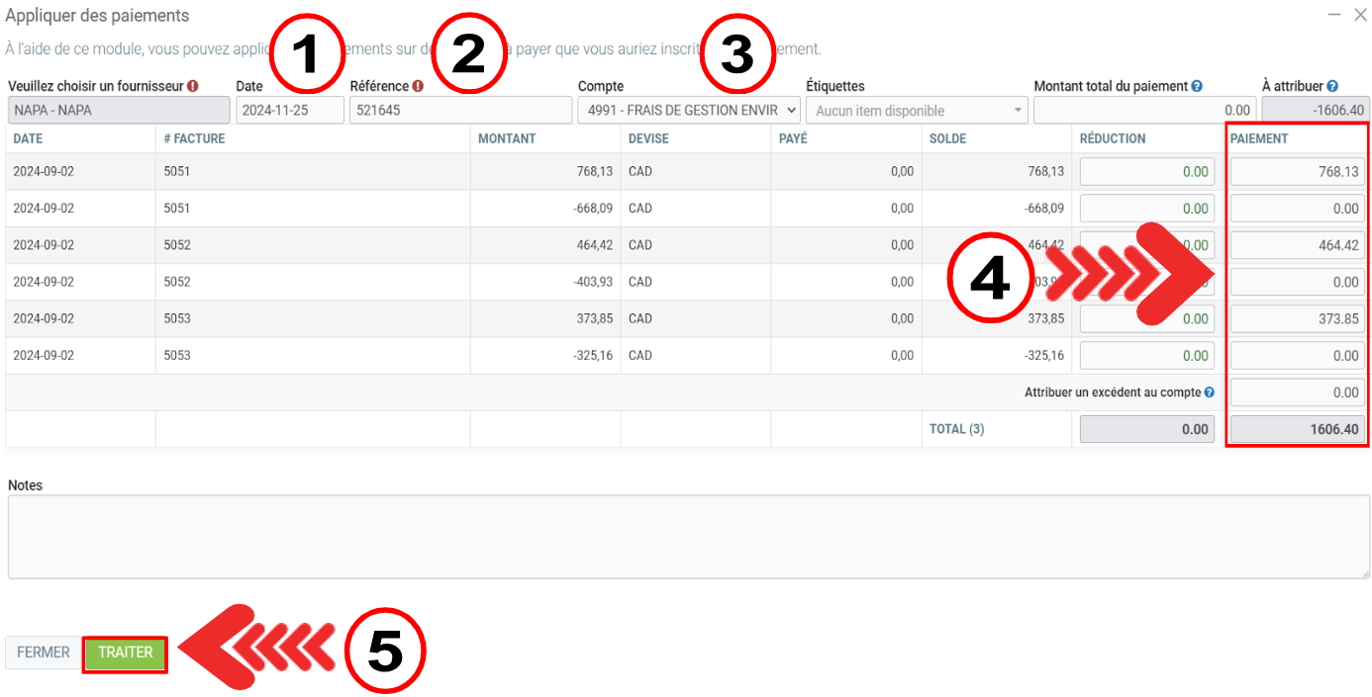Focus the Référence field containing 521645
Viewport: 1372px width, 697px height.
coord(460,111)
